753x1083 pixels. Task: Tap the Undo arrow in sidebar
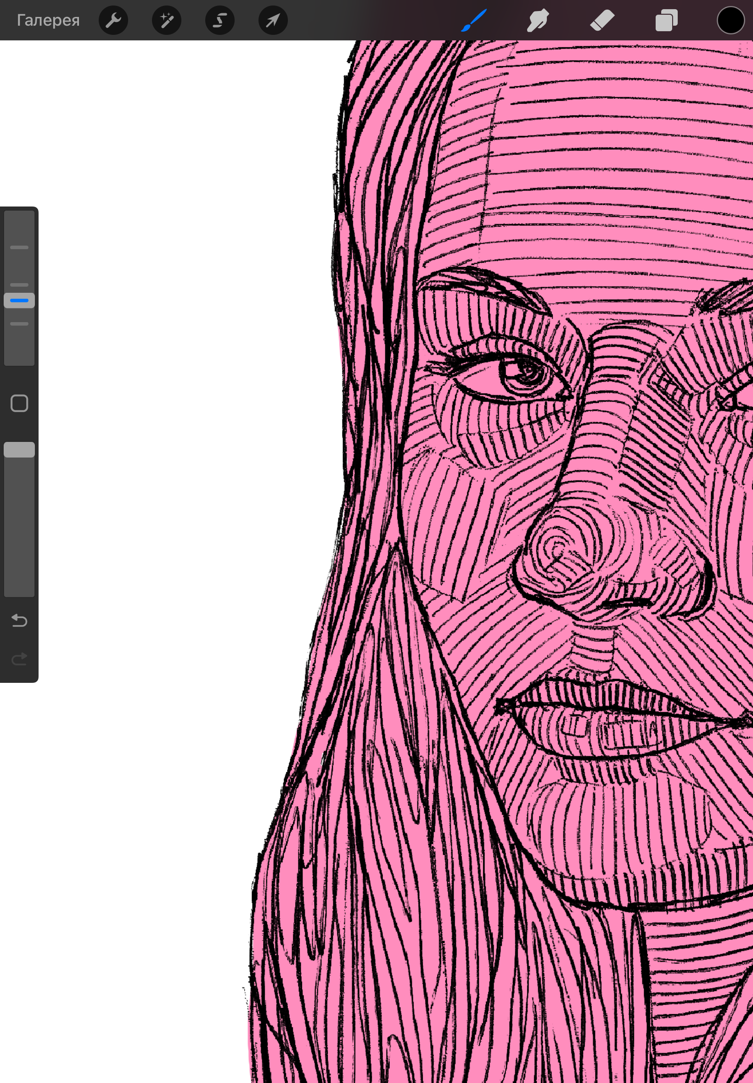[19, 620]
